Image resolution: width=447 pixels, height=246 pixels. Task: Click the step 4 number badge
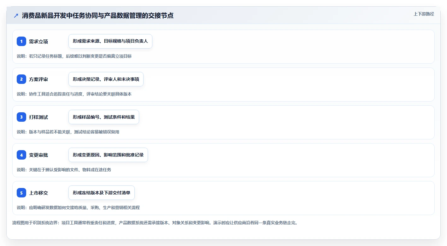tap(21, 155)
